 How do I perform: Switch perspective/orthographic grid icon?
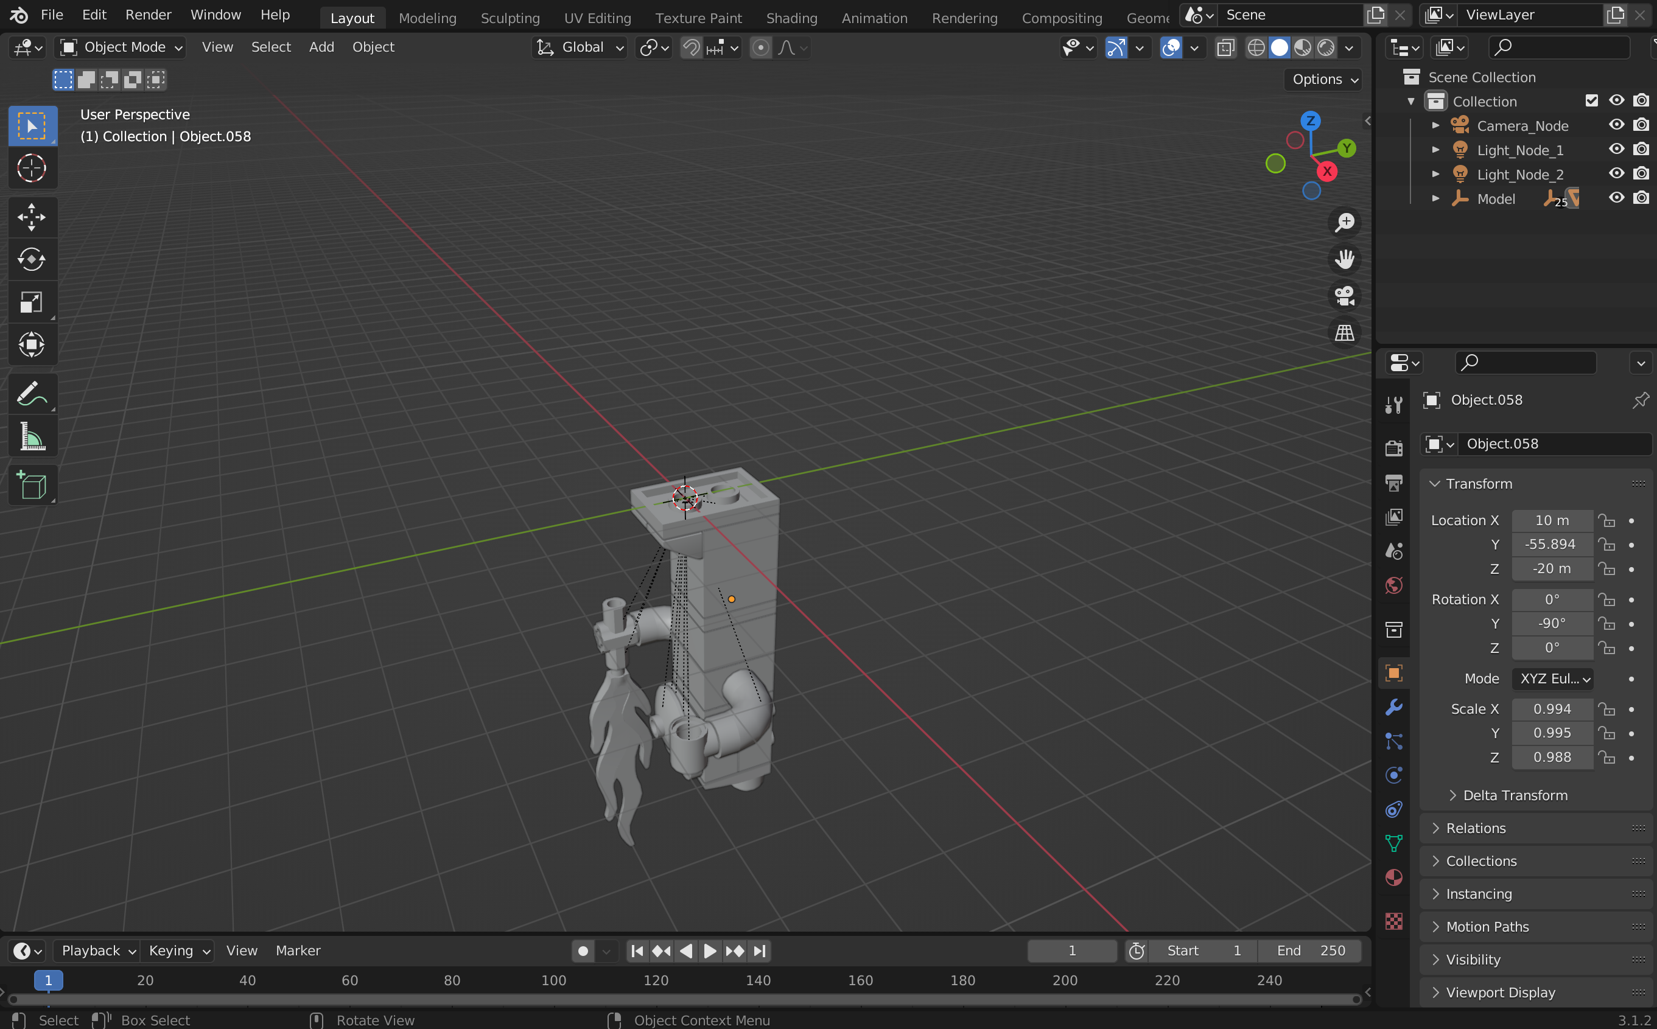click(x=1344, y=333)
